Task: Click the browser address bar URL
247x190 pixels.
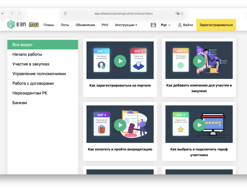Action: click(x=123, y=14)
